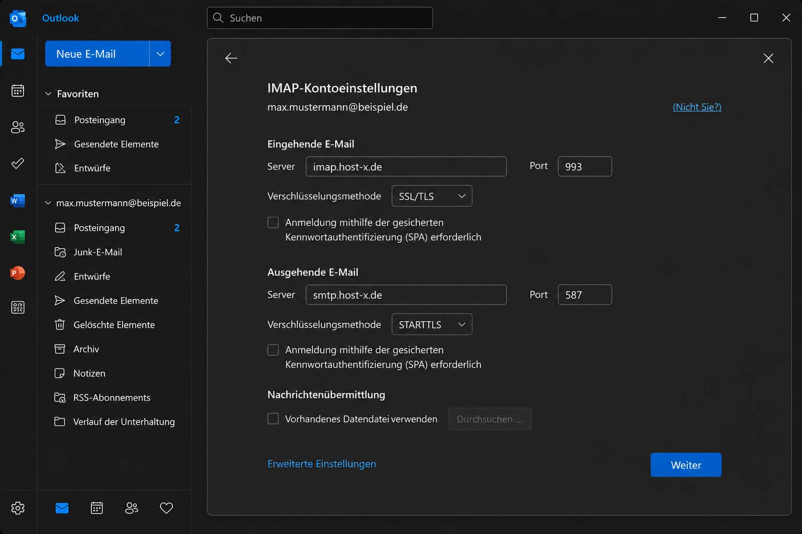Expand Neue E-Mail dropdown arrow
802x534 pixels.
[160, 54]
